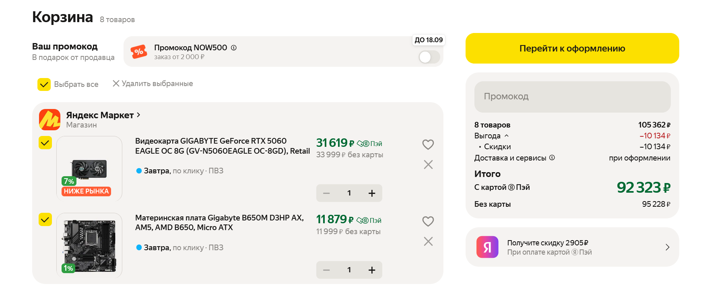
Task: Collapse the "Выгода" savings breakdown
Action: tap(507, 136)
